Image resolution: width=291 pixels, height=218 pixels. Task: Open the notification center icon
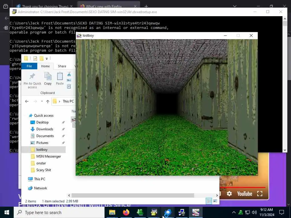pos(282,212)
